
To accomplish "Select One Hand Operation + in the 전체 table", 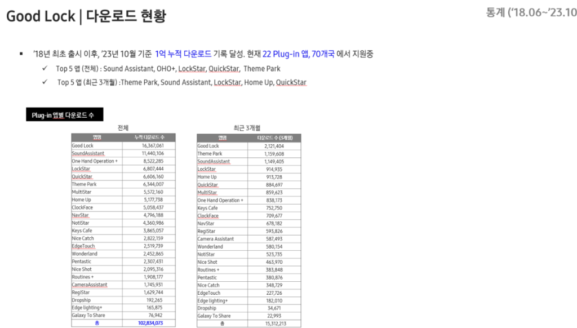I will tap(95, 161).
